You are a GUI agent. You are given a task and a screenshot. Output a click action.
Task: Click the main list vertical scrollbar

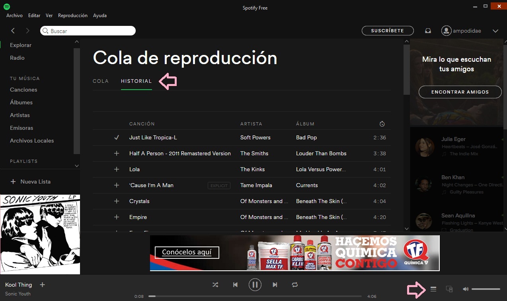coord(406,70)
